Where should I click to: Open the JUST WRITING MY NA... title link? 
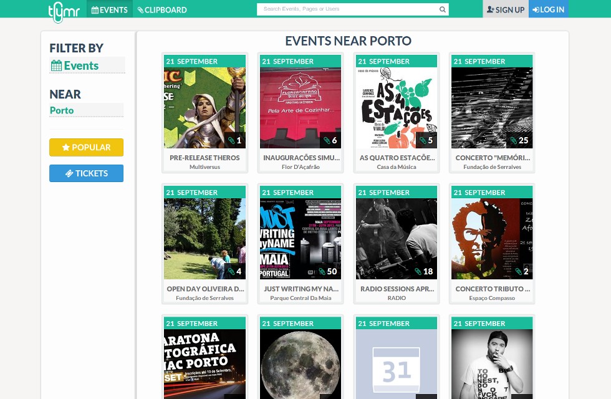pos(301,289)
